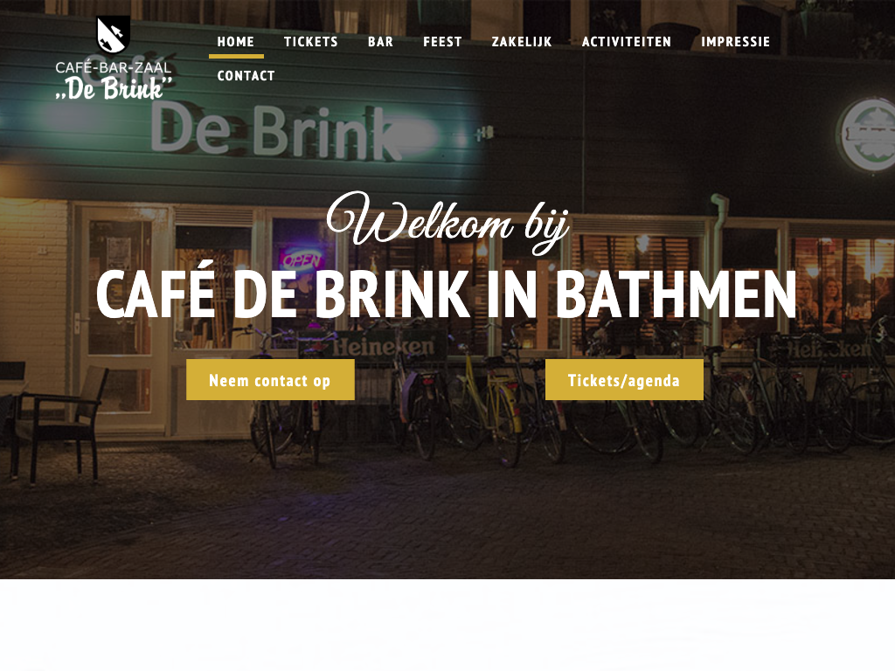Click the yellow bicycle in the hero photo

(x=489, y=399)
